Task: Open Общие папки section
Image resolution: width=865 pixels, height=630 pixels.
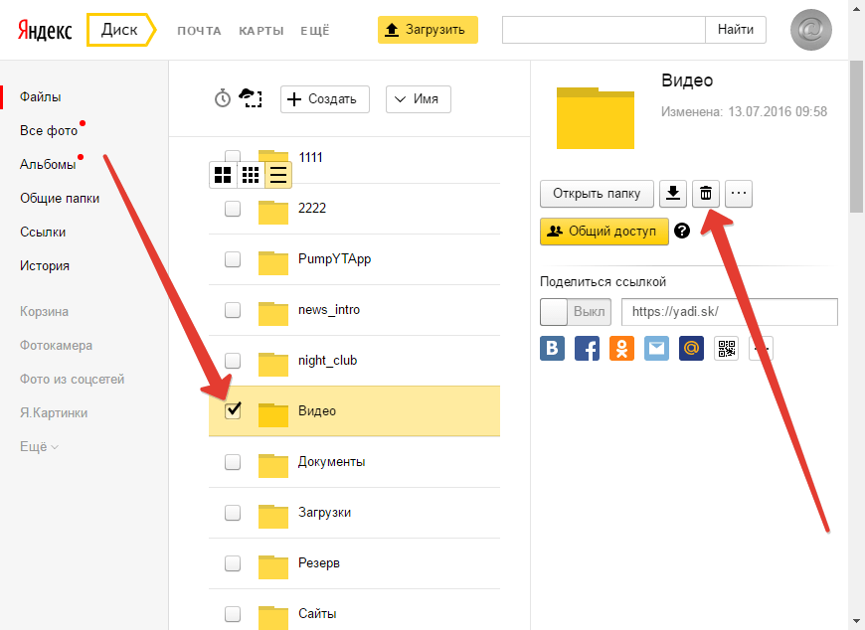Action: click(x=60, y=199)
